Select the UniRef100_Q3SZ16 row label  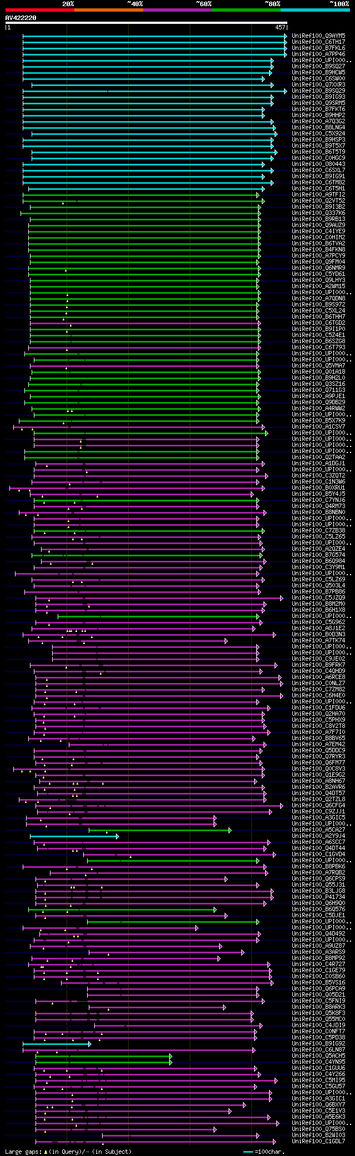[318, 384]
